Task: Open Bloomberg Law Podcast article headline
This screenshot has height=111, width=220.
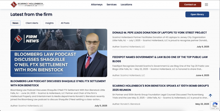Action: pyautogui.click(x=58, y=83)
